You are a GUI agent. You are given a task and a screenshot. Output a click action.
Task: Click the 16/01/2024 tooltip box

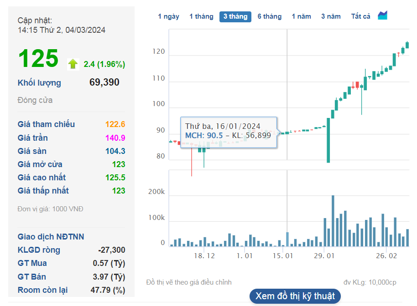coord(228,132)
